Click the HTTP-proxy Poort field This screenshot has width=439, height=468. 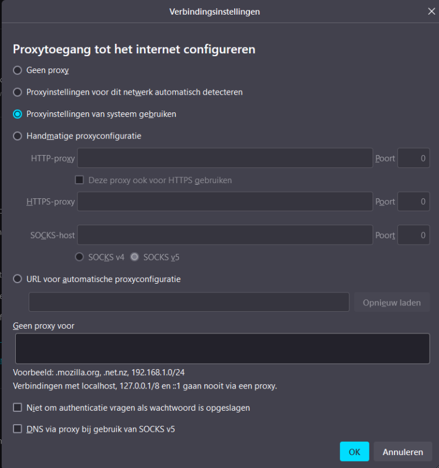pyautogui.click(x=414, y=158)
